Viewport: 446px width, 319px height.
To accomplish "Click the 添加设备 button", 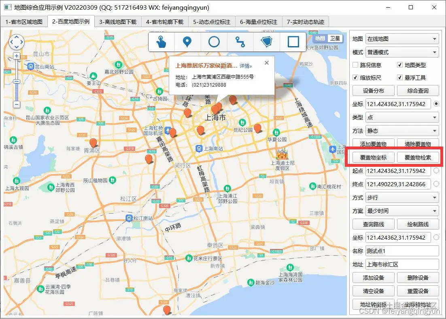I will (x=374, y=278).
